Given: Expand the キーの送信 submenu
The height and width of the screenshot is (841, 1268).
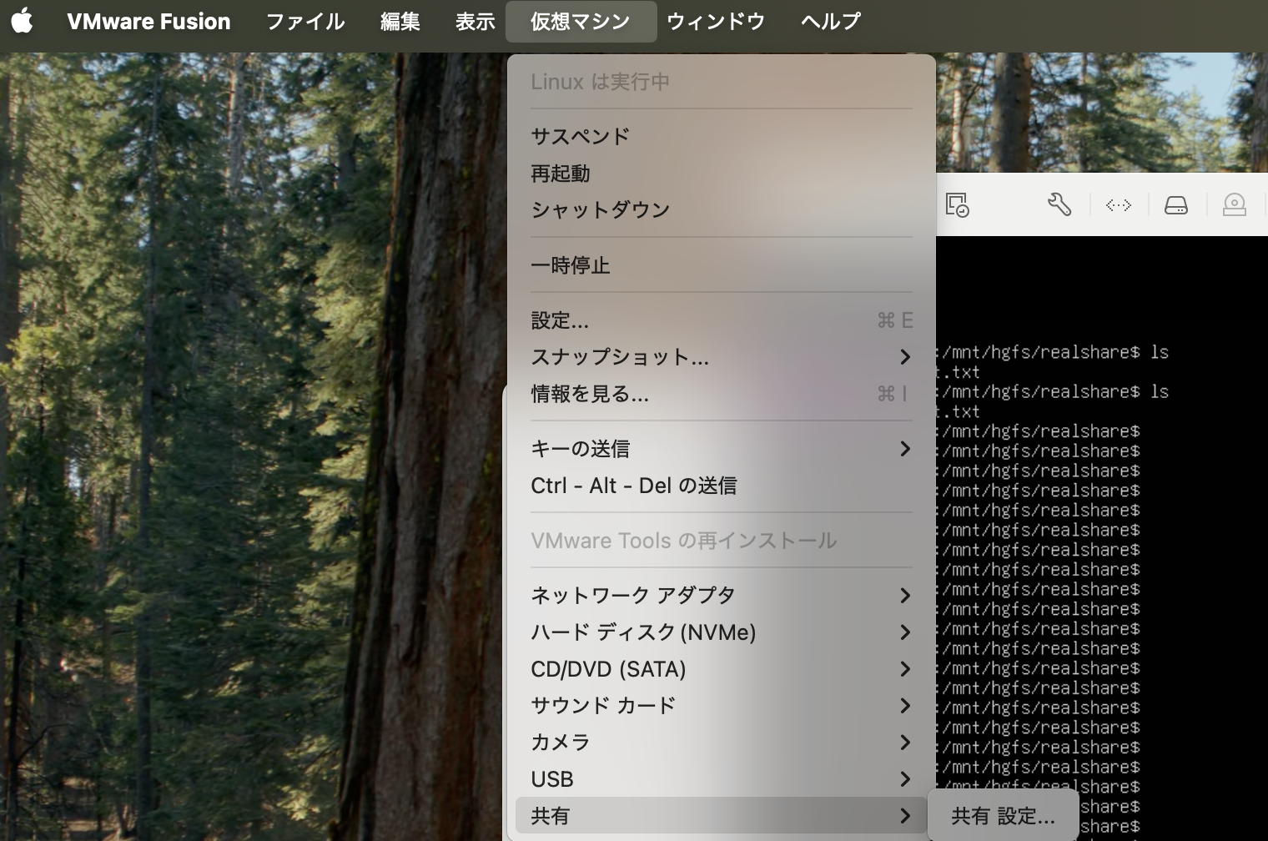Looking at the screenshot, I should pos(721,449).
